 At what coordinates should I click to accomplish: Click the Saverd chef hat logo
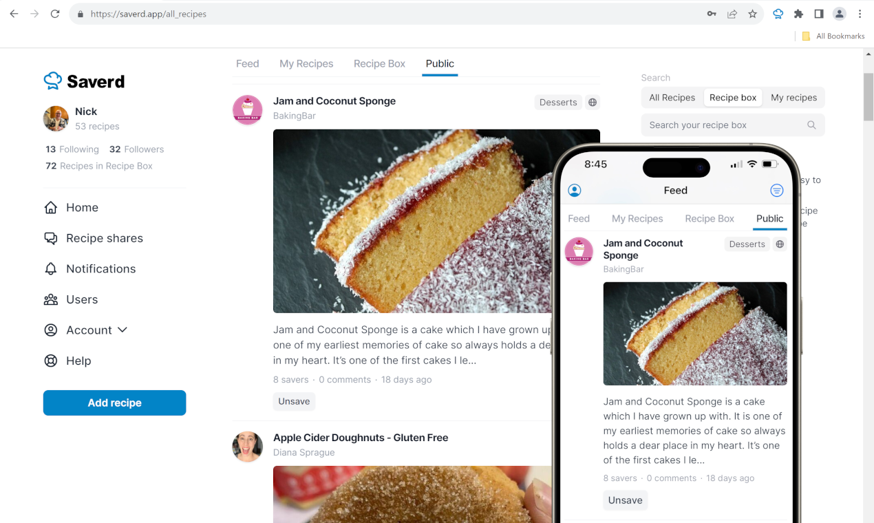53,81
